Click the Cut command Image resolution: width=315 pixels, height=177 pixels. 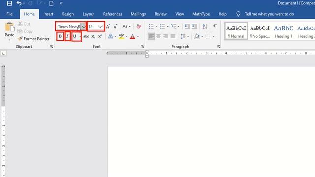point(24,24)
